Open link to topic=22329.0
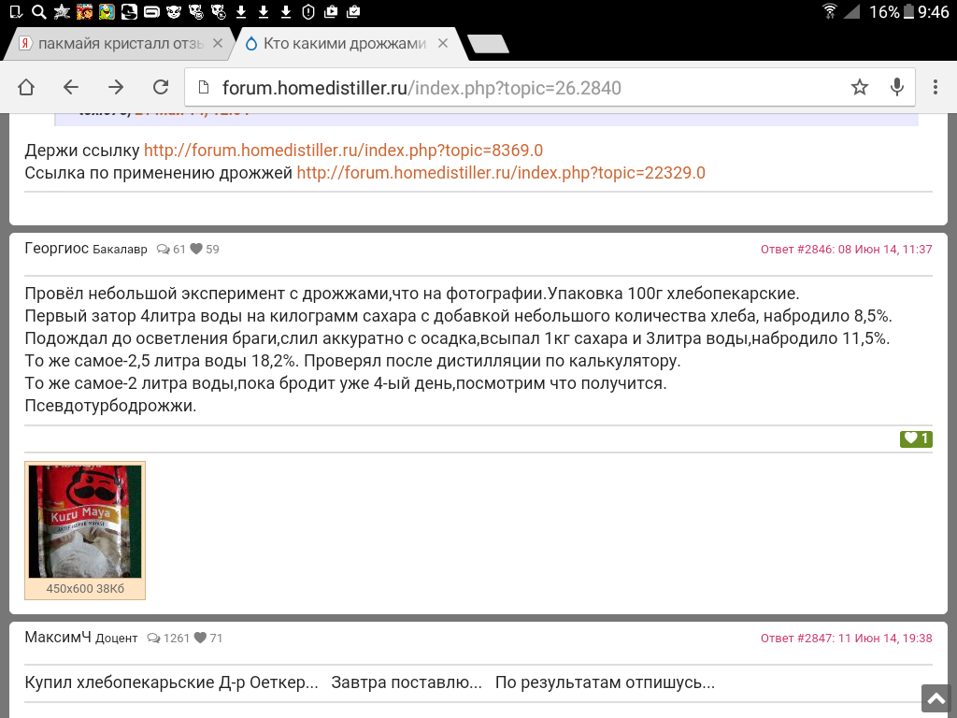Image resolution: width=957 pixels, height=718 pixels. [501, 173]
